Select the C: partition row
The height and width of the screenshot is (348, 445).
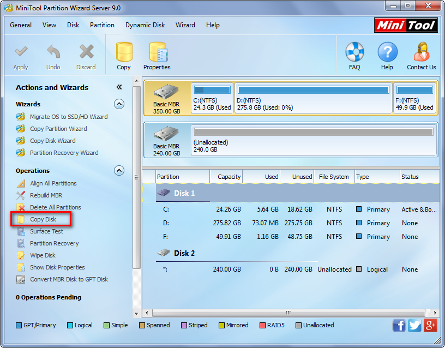click(291, 209)
